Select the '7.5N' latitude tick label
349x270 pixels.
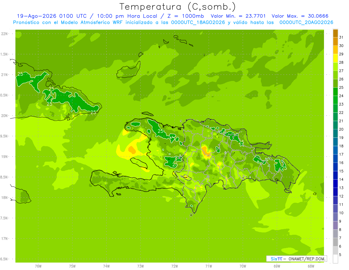pos(4,218)
